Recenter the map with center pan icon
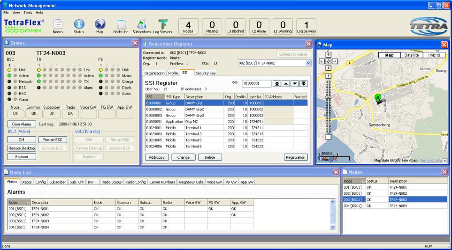 pos(329,61)
